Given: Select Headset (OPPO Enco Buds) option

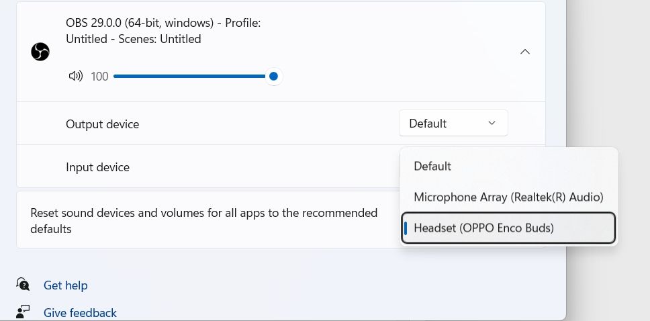Looking at the screenshot, I should [x=508, y=228].
